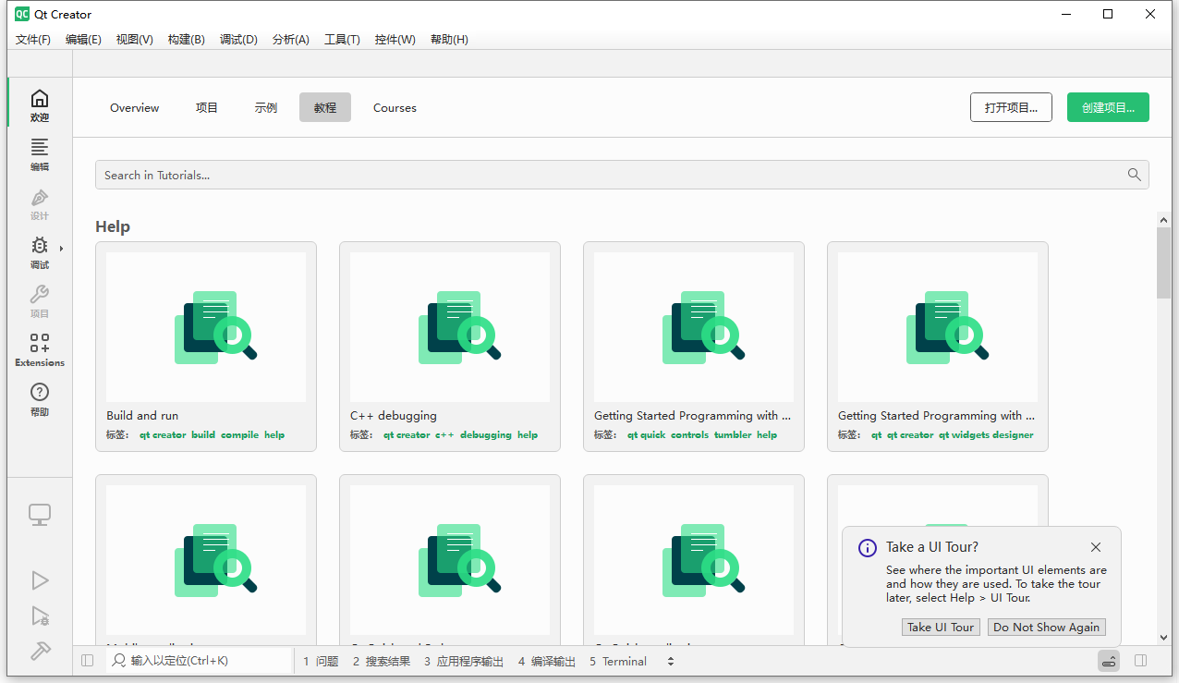Click the scrollbar down arrow
The image size is (1179, 683).
tap(1163, 637)
